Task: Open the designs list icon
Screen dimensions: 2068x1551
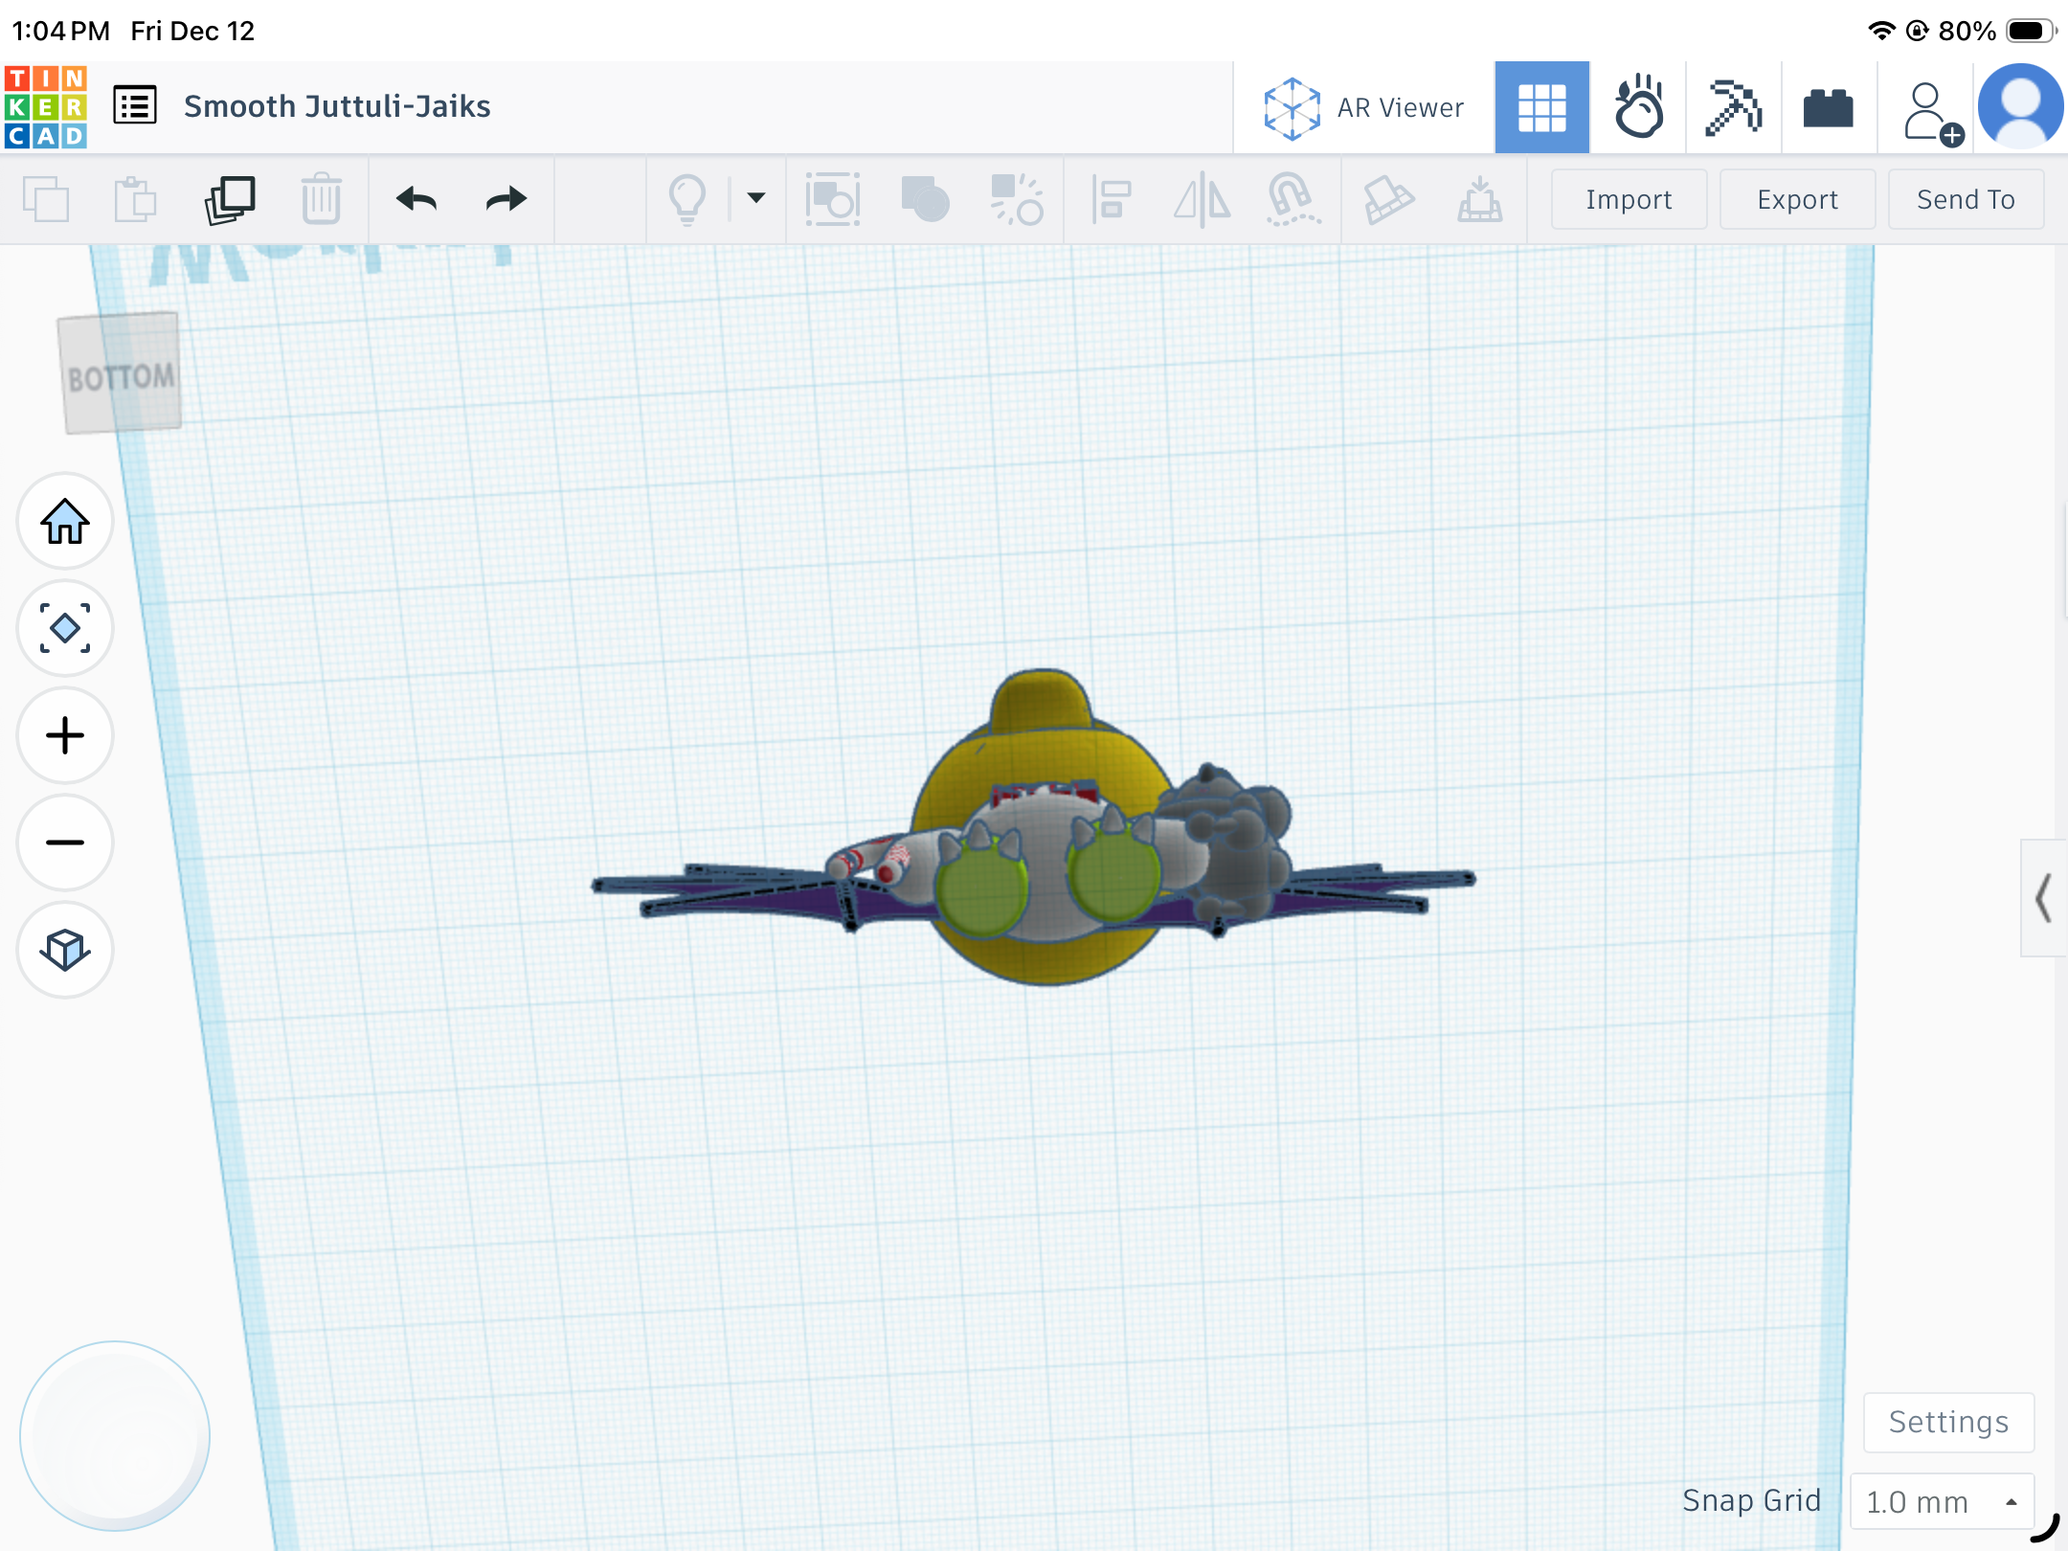Action: click(x=135, y=105)
